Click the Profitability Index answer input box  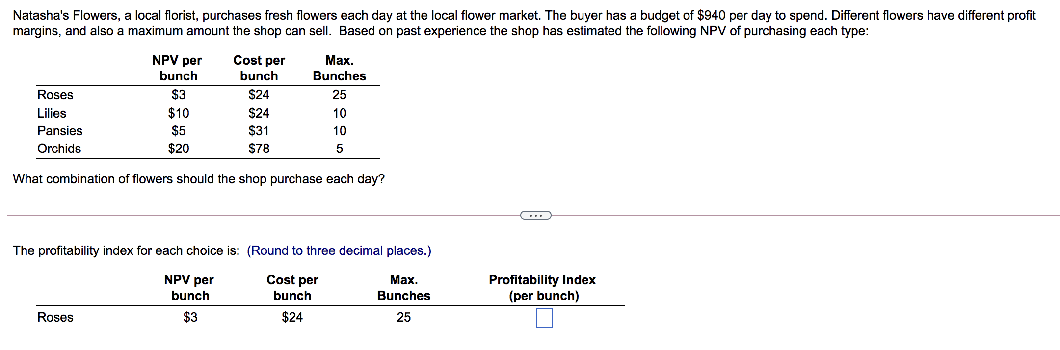(545, 318)
